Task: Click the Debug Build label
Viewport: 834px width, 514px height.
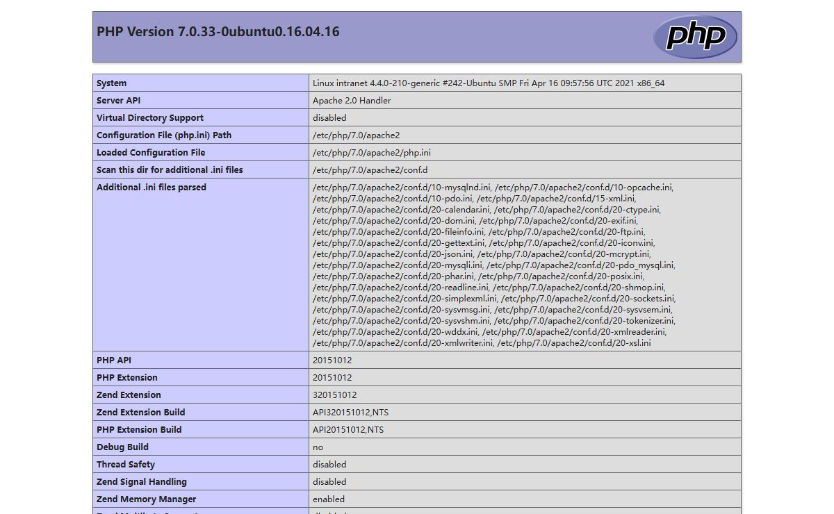Action: click(122, 447)
